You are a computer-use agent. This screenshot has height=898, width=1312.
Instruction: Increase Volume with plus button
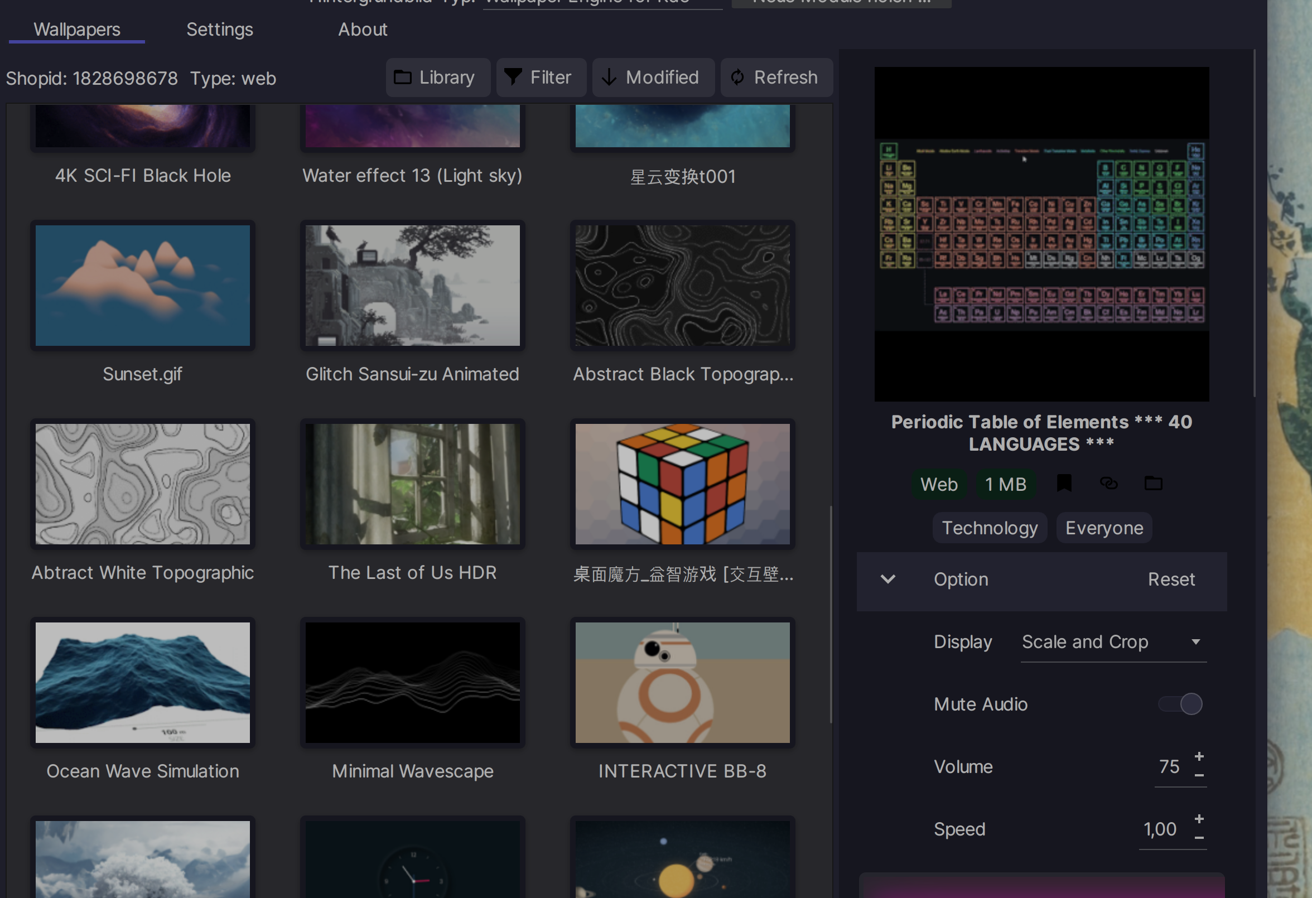pyautogui.click(x=1200, y=756)
